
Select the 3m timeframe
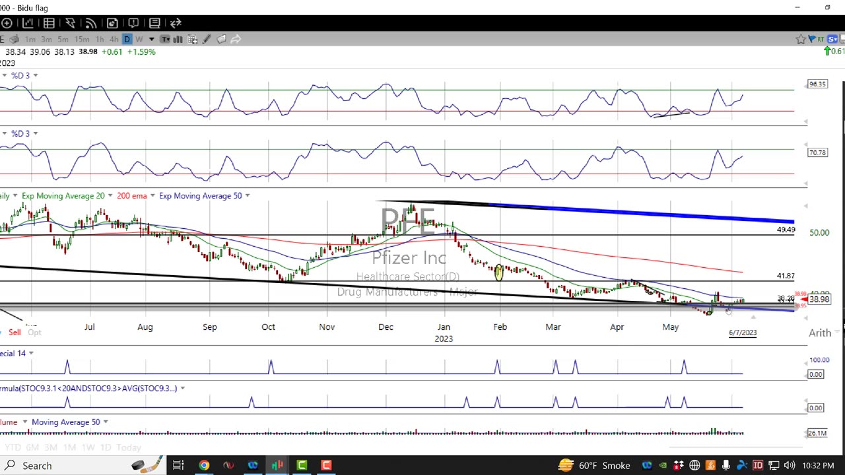pyautogui.click(x=47, y=40)
